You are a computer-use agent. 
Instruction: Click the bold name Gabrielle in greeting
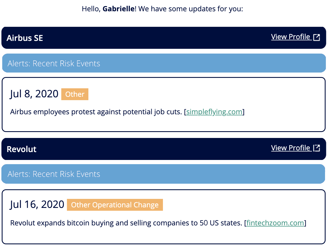coord(118,9)
